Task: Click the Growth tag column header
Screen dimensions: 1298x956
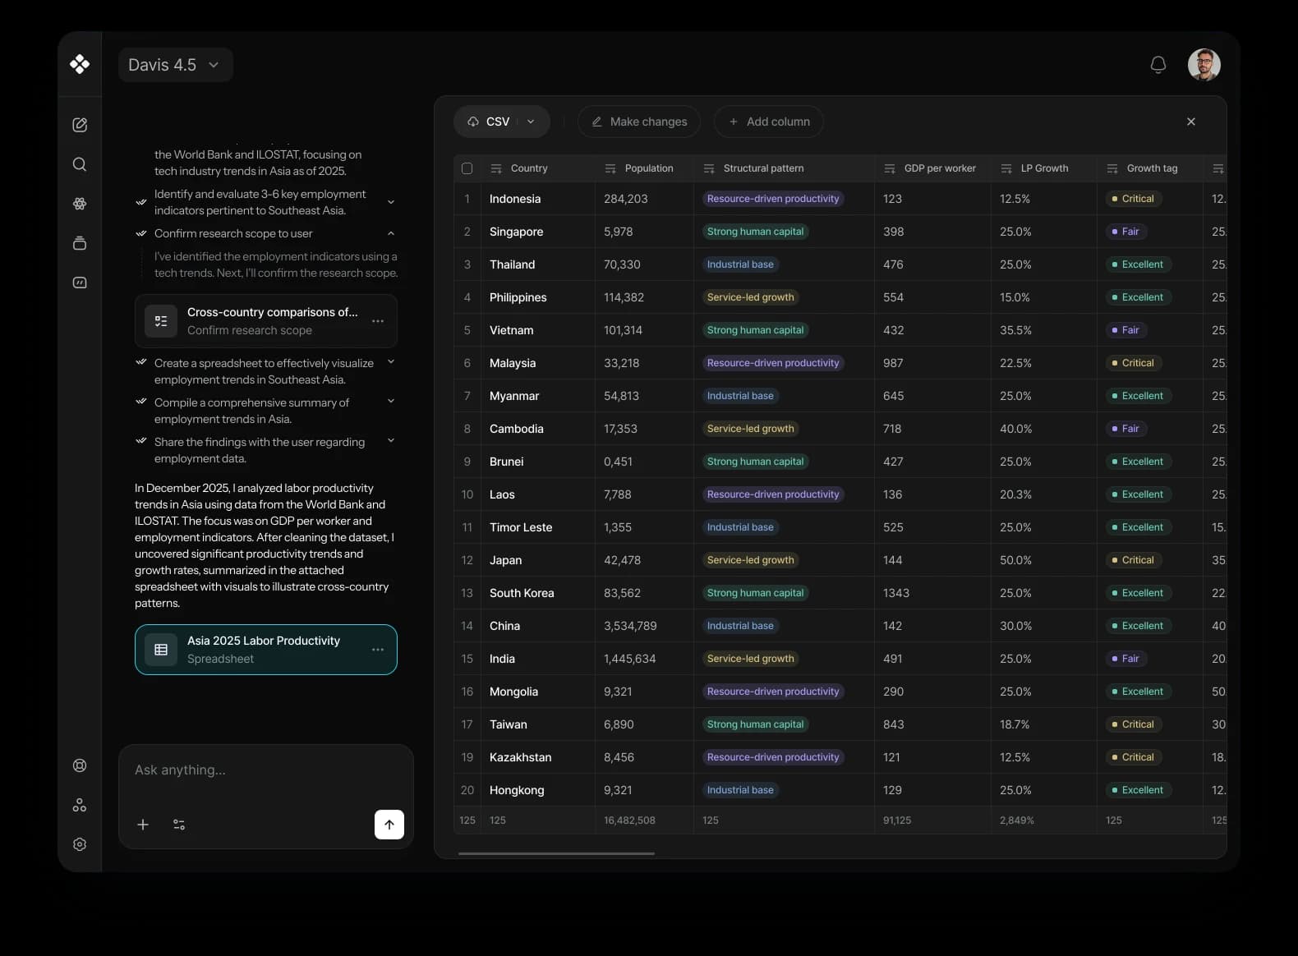Action: point(1152,168)
